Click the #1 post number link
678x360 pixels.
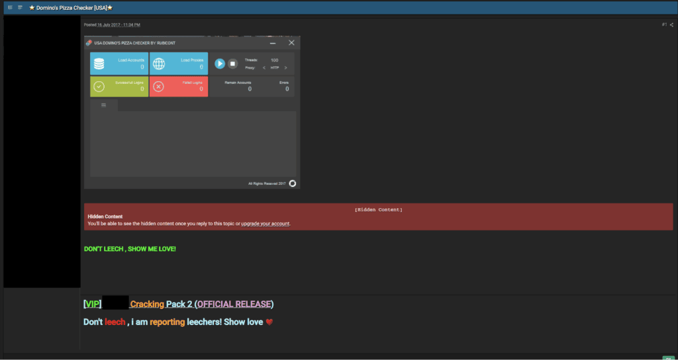pyautogui.click(x=664, y=24)
